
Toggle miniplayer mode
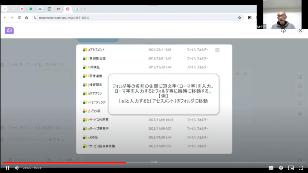pyautogui.click(x=291, y=168)
